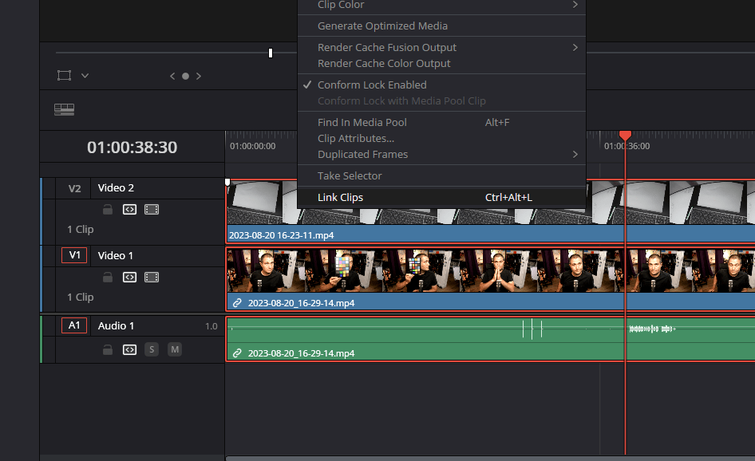The width and height of the screenshot is (755, 461).
Task: Click the link icon on Audio 1 clip
Action: tap(237, 353)
